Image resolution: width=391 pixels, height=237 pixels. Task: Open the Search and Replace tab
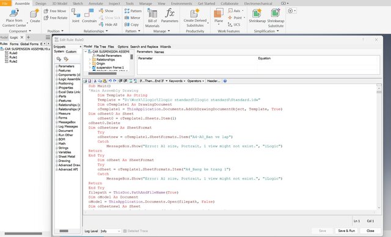point(144,46)
